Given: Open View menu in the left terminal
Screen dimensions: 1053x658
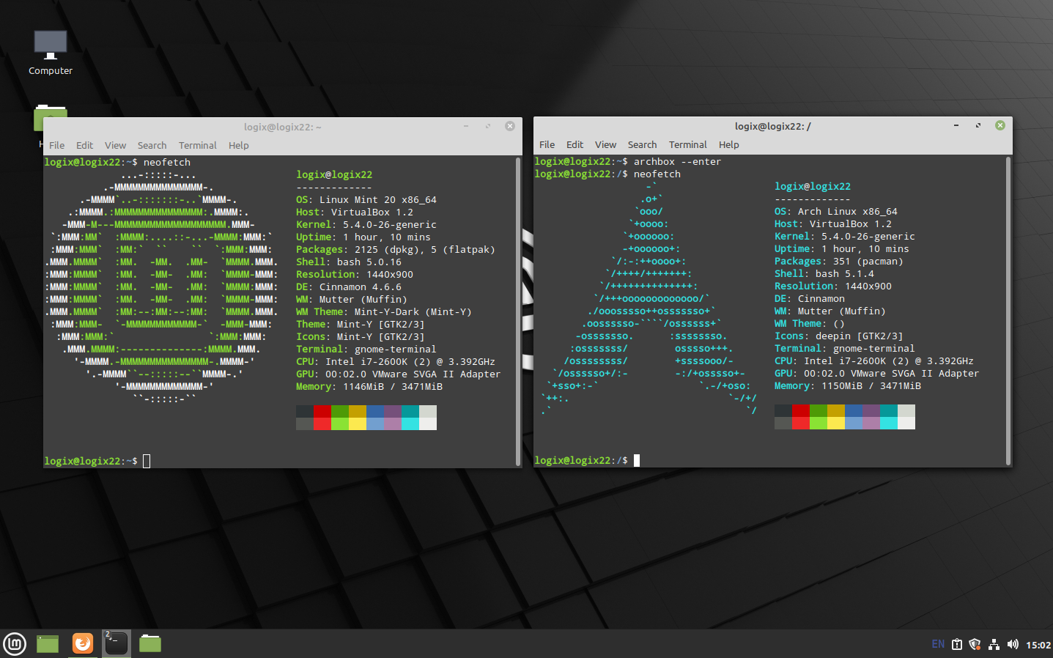Looking at the screenshot, I should (115, 145).
